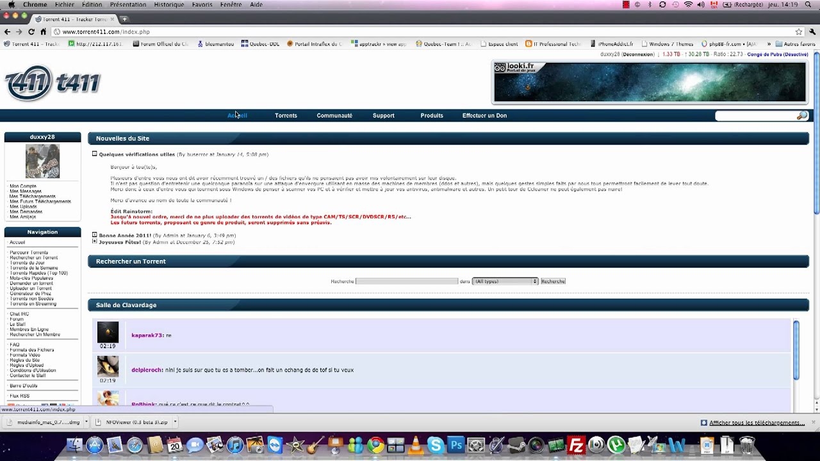
Task: Click the chat room scrollbar
Action: (x=796, y=350)
